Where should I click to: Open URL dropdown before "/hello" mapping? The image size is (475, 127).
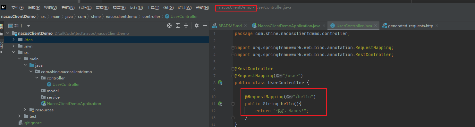click(x=290, y=97)
